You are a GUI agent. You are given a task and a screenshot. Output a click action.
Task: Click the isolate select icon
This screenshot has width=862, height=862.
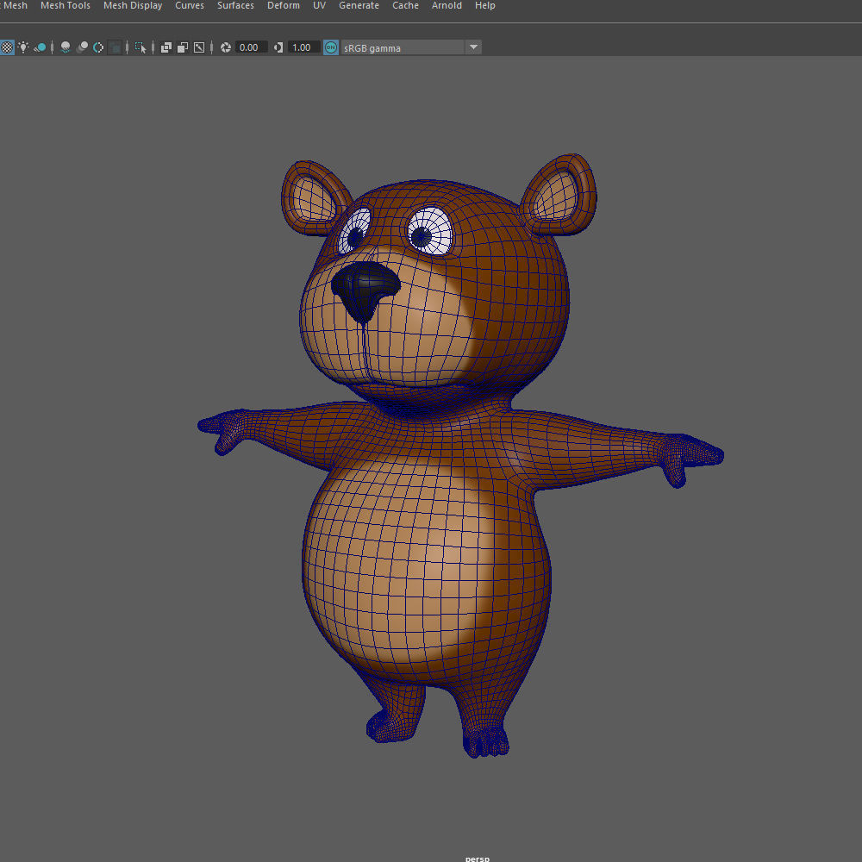pyautogui.click(x=141, y=47)
